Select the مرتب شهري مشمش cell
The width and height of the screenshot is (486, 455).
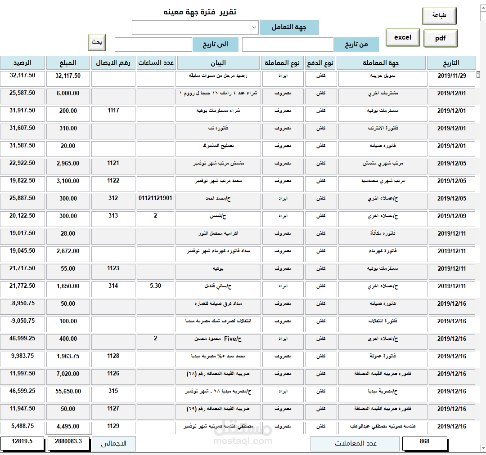(382, 166)
